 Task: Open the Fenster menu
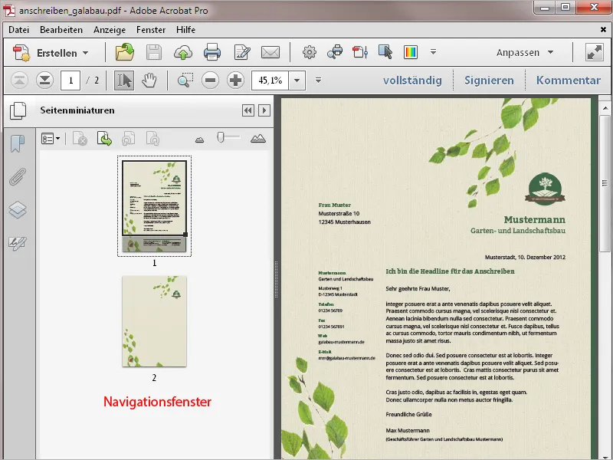(151, 30)
